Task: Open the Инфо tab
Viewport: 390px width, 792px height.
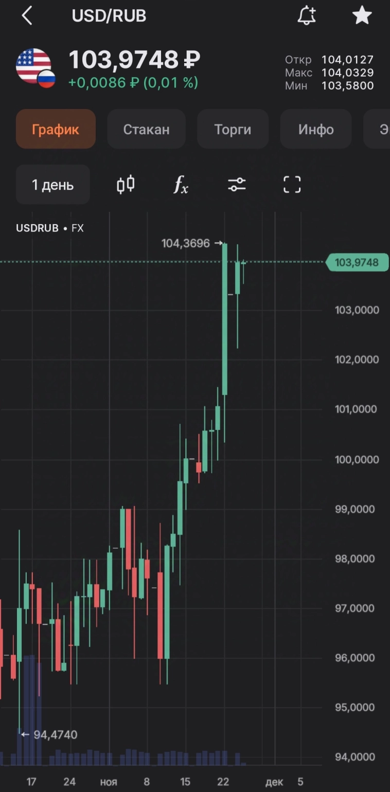Action: coord(316,129)
